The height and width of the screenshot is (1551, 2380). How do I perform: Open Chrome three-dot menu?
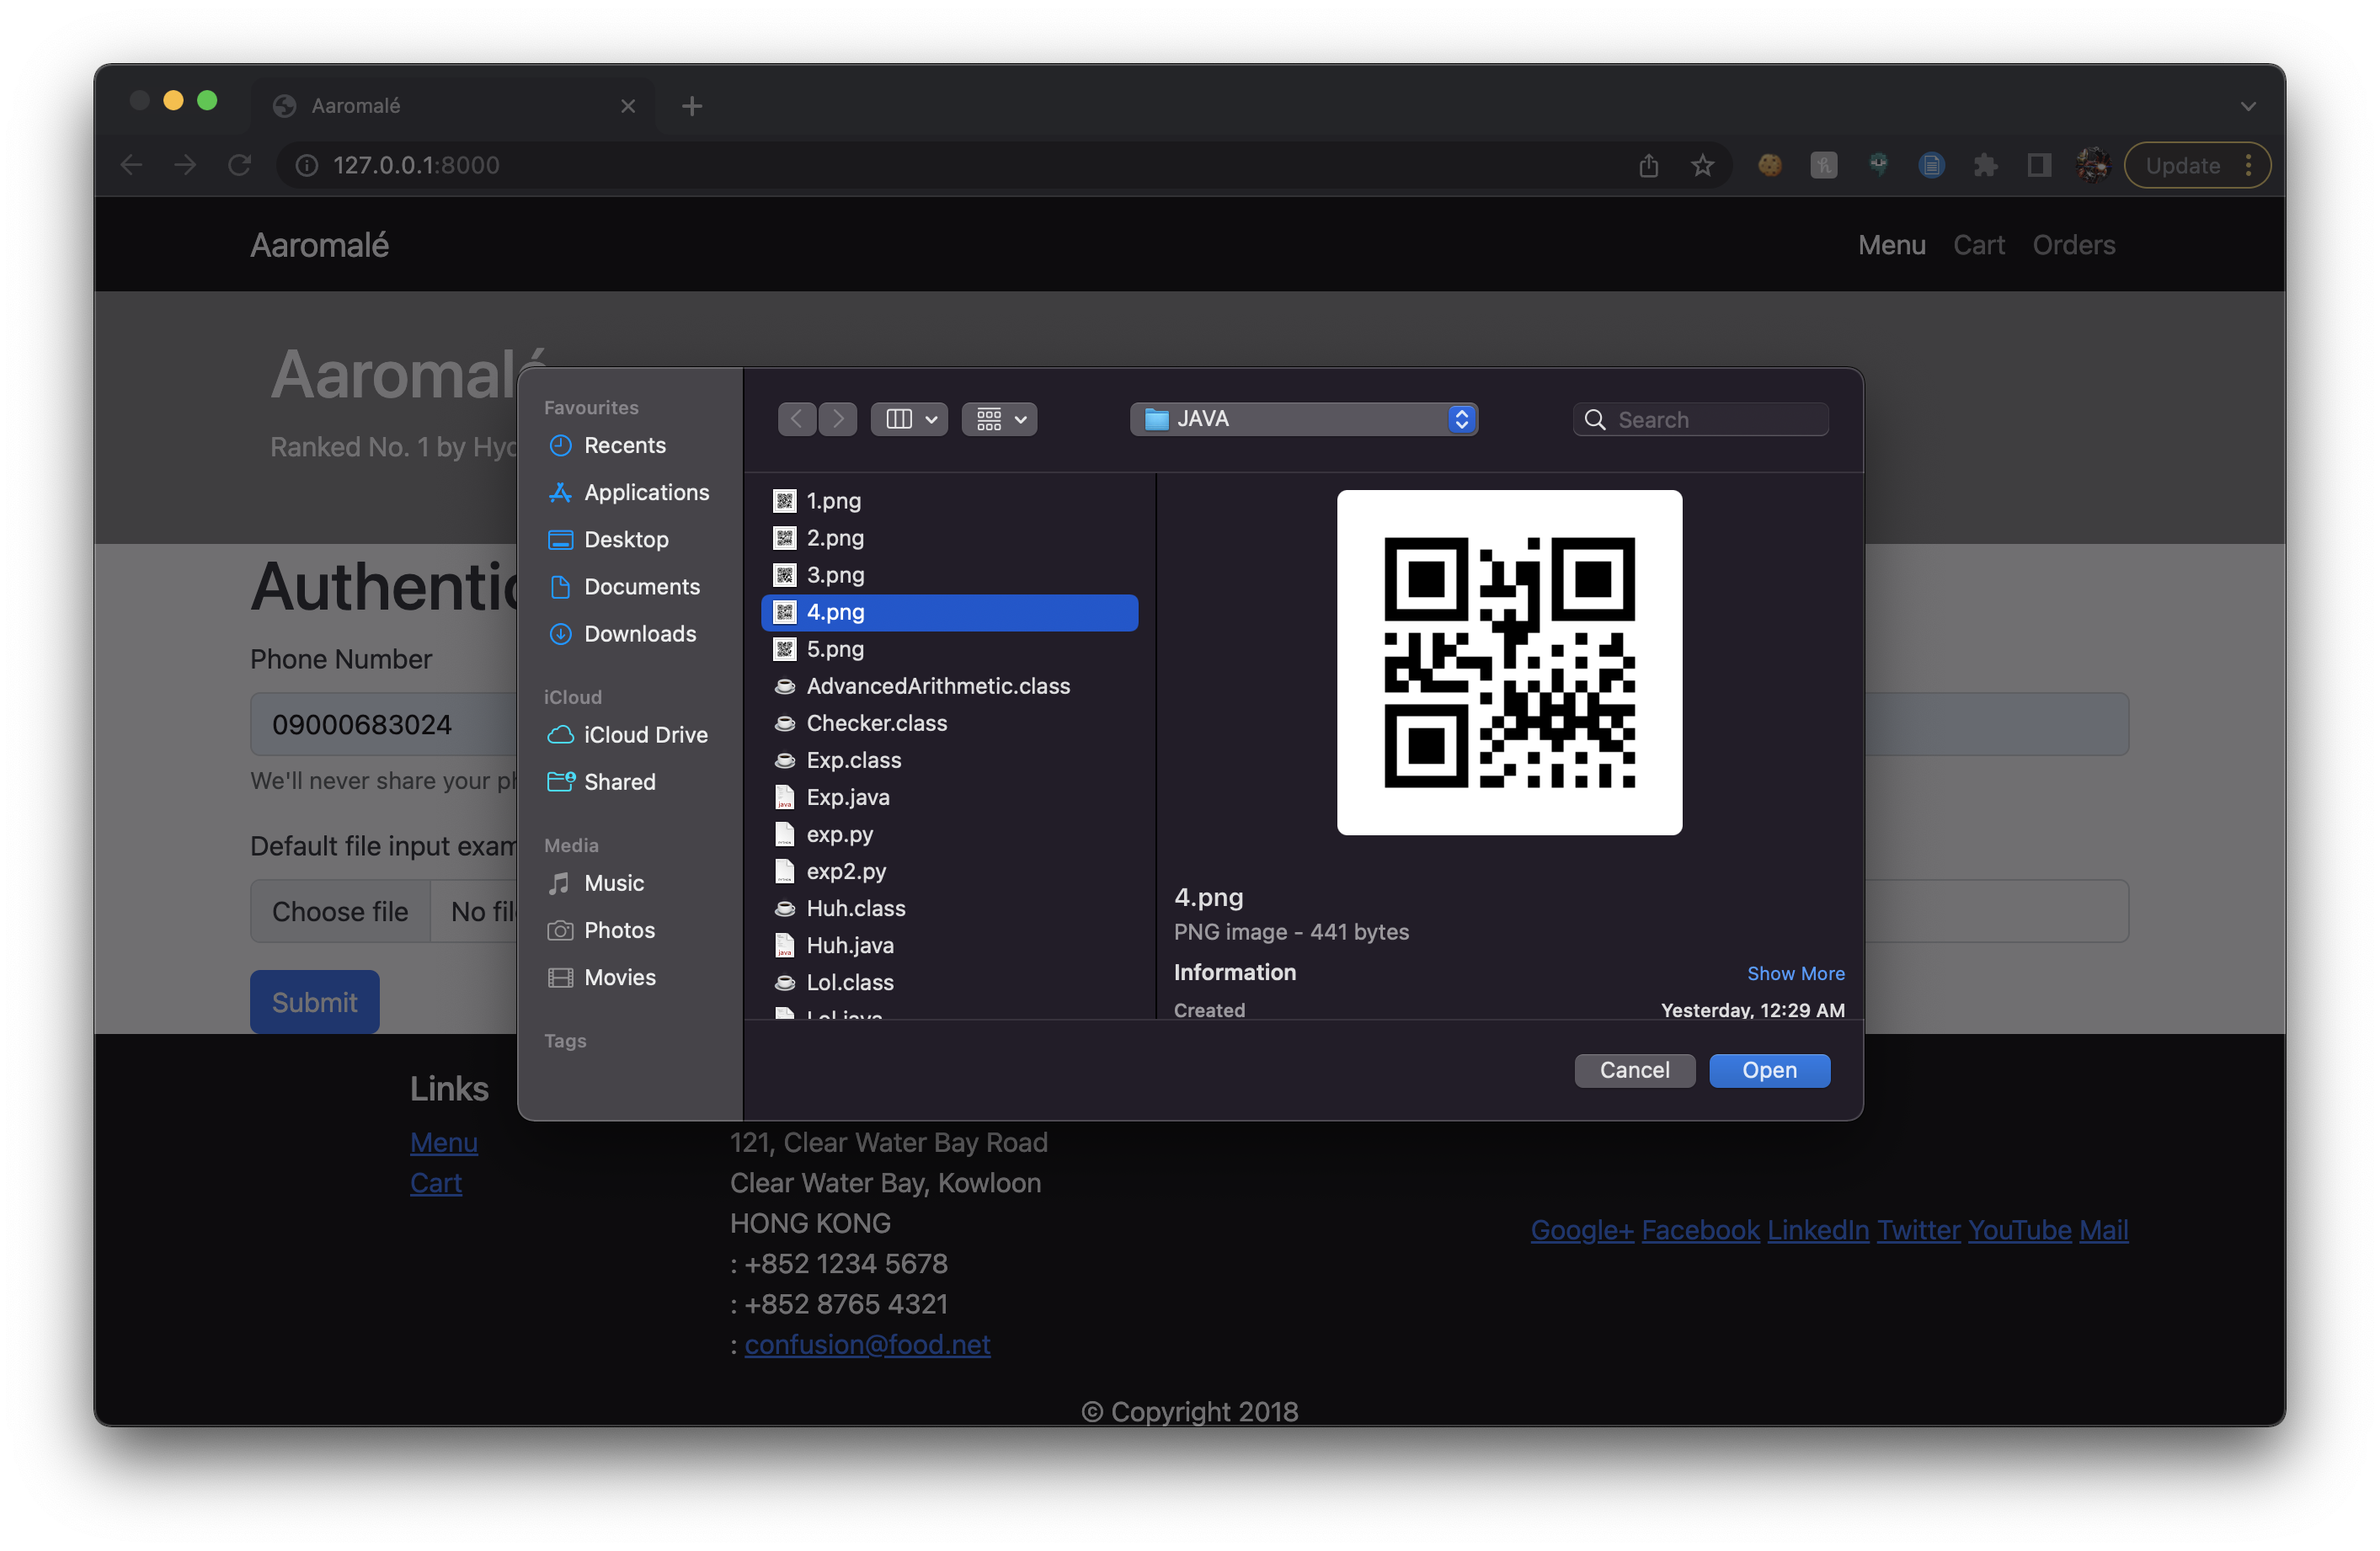coord(2249,165)
